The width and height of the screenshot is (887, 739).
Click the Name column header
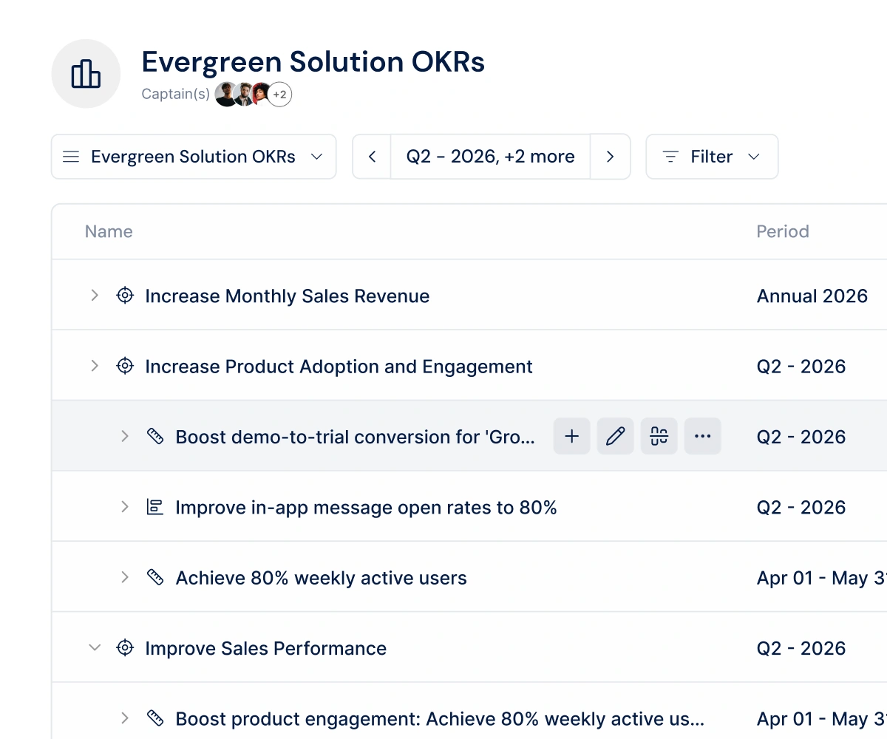coord(109,231)
